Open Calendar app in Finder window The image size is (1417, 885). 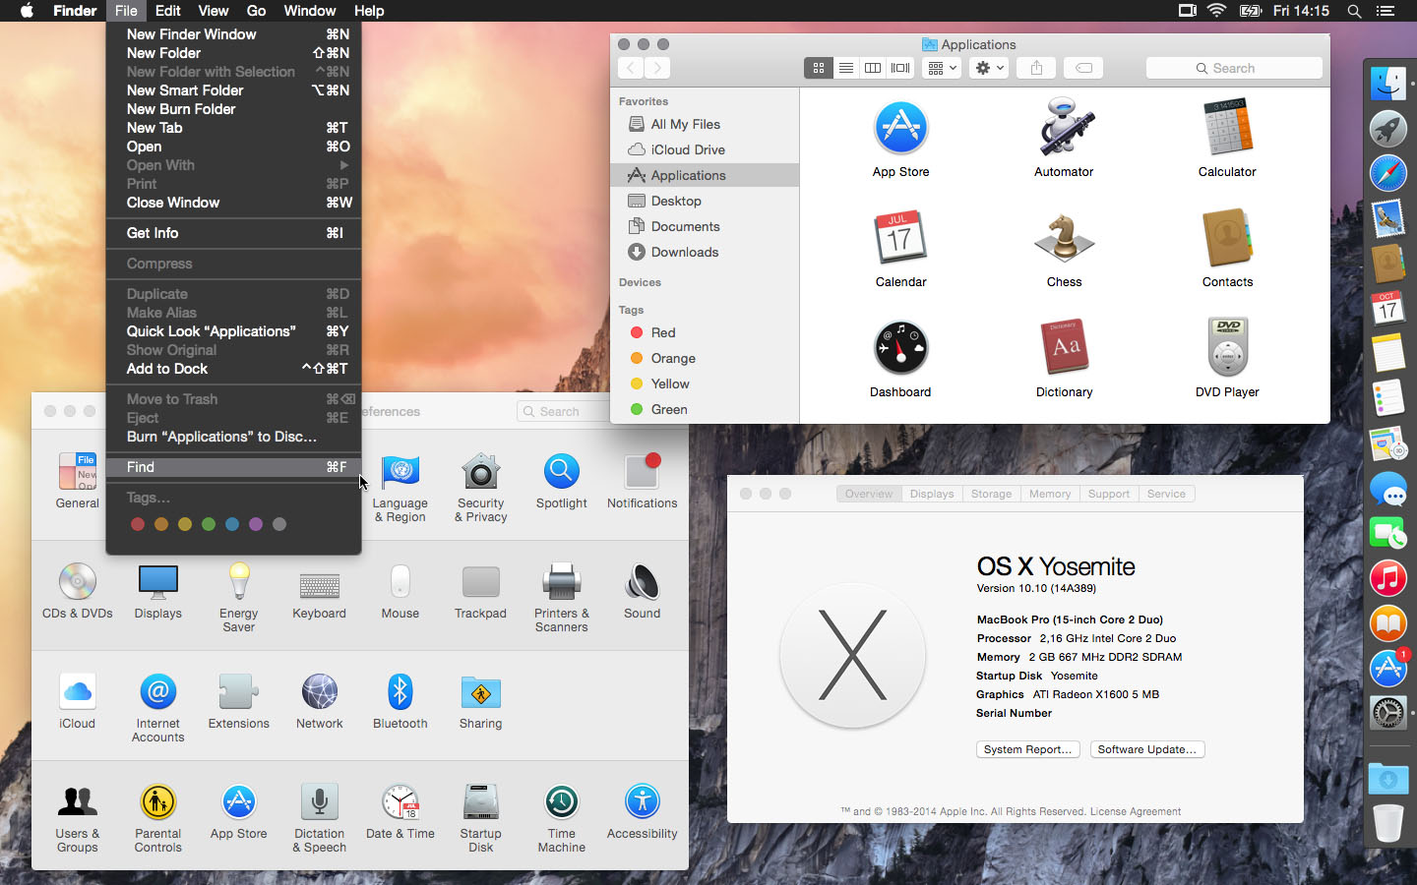[x=900, y=238]
